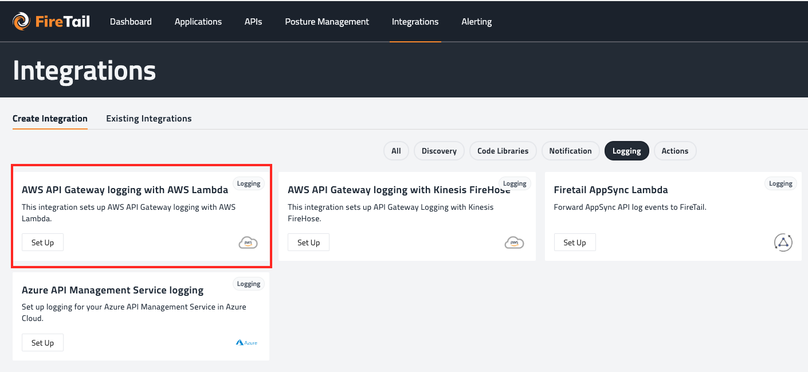Navigate to the Alerting section

[x=476, y=22]
